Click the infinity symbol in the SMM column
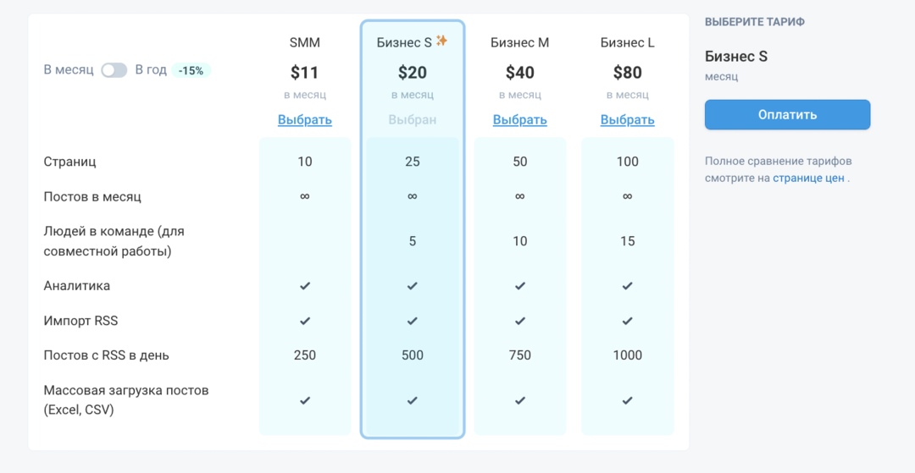 (x=305, y=196)
